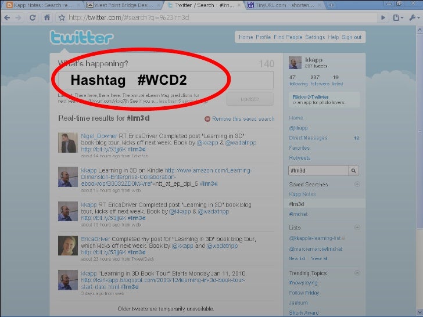The image size is (423, 317).
Task: Select the Twitter / Search tab
Action: 204,5
